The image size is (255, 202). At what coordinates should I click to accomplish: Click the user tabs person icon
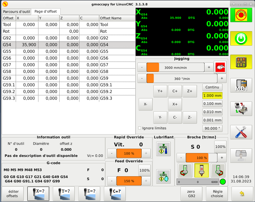[x=241, y=156]
